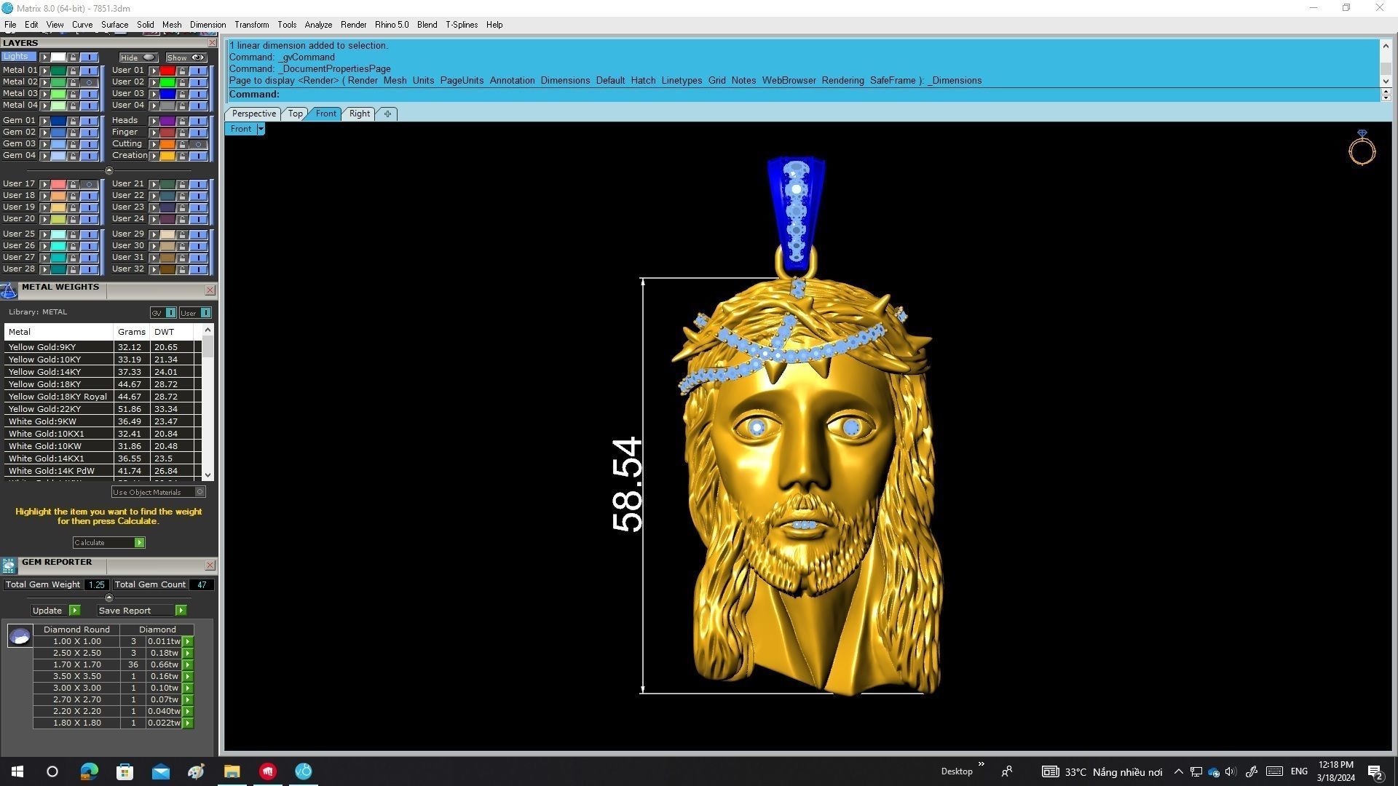1398x786 pixels.
Task: Toggle the GV library switch
Action: click(170, 313)
